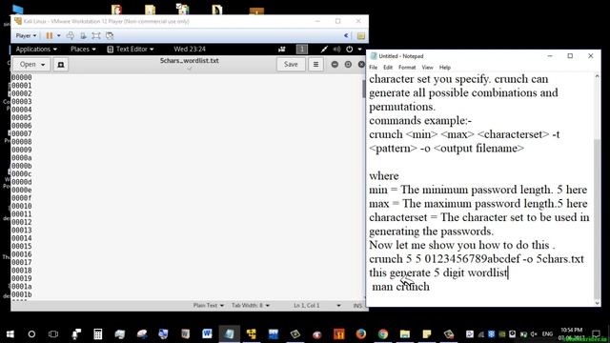Open Task View on the taskbar
The height and width of the screenshot is (343, 610).
point(53,333)
